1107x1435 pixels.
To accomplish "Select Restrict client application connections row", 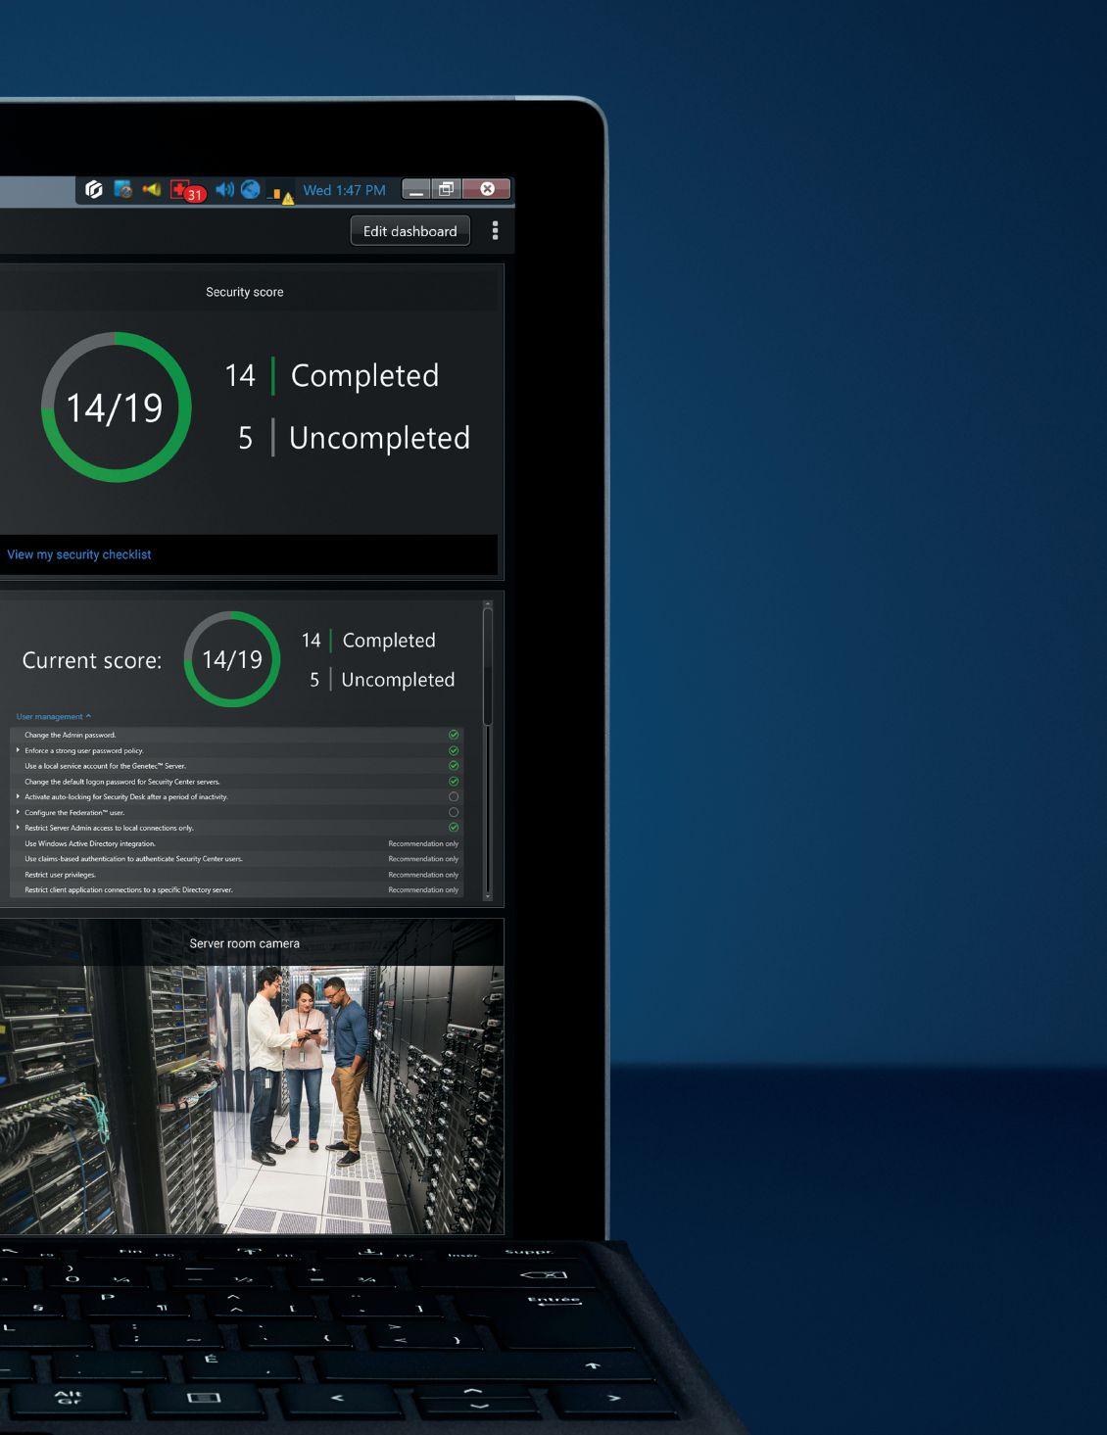I will click(x=236, y=889).
